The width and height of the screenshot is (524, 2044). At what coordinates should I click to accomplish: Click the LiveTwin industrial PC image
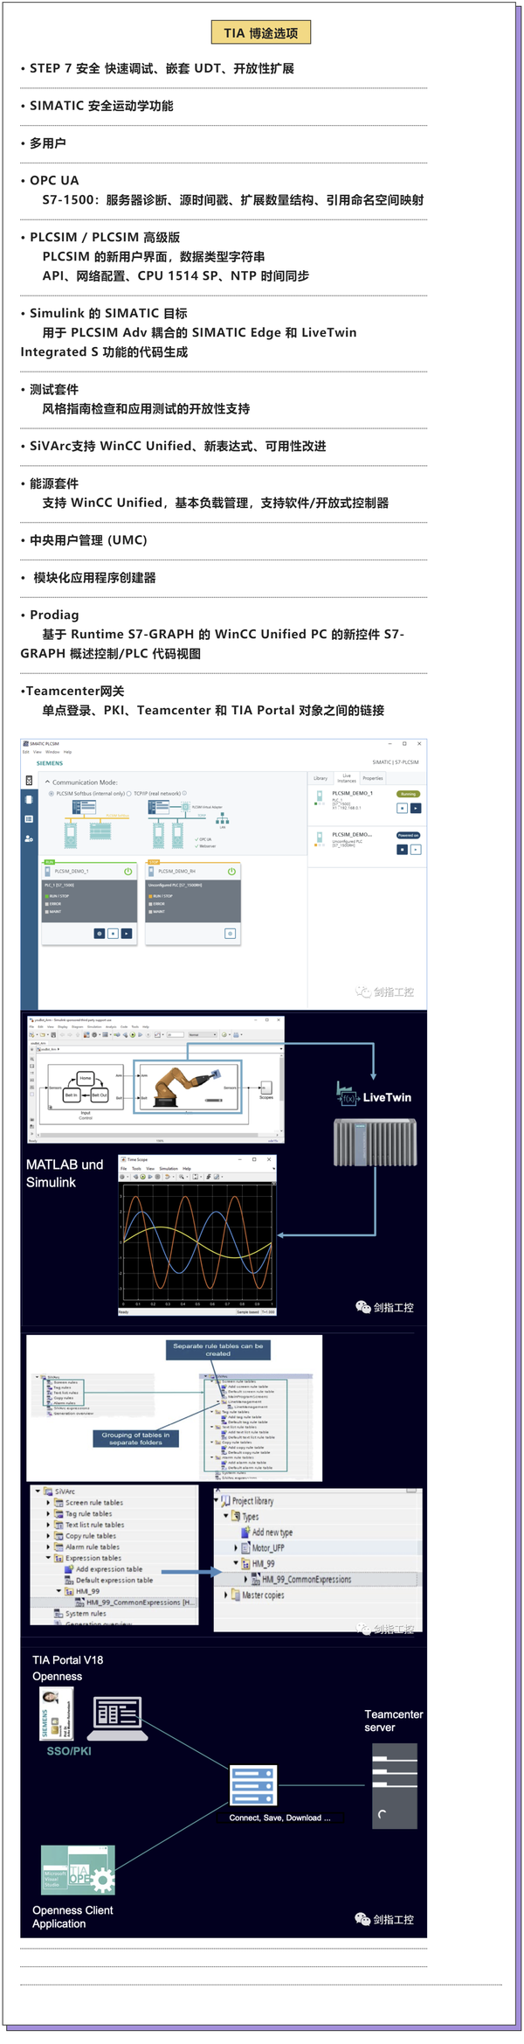point(376,1143)
